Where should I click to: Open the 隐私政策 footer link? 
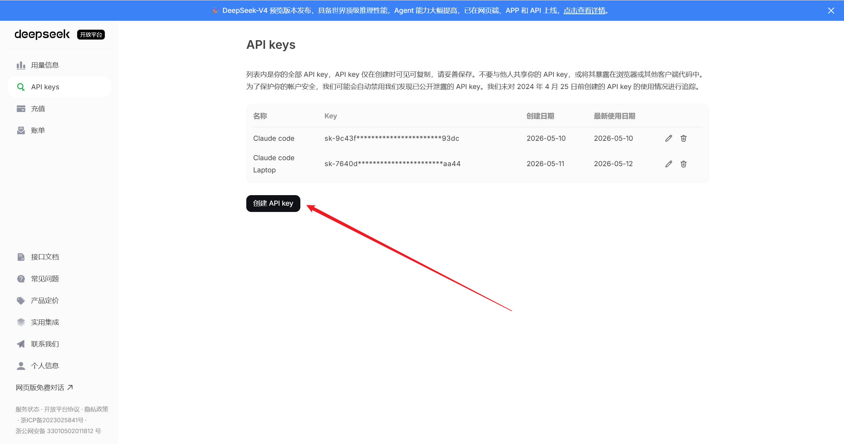(96, 409)
